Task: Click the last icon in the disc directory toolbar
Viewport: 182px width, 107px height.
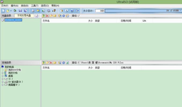Action: (68, 16)
